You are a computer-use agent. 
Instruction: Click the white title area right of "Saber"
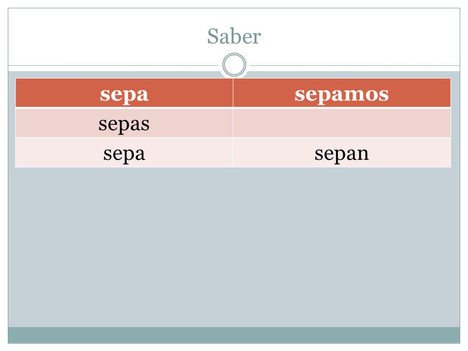click(361, 37)
